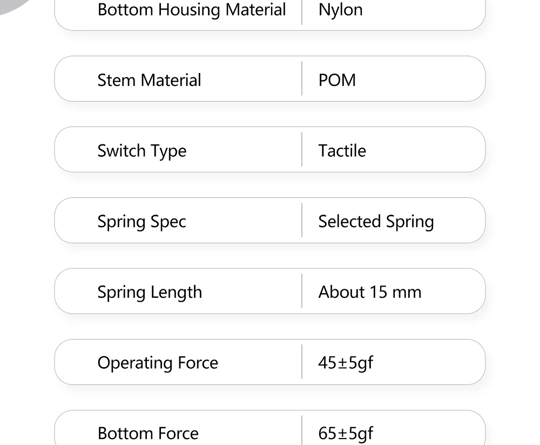The image size is (540, 445).
Task: Click the Bottom Housing Material label
Action: [192, 10]
